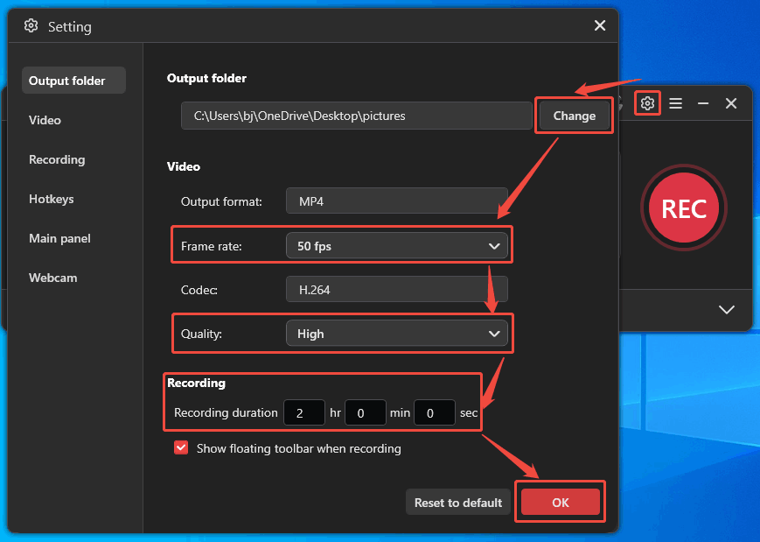Select the Hotkeys settings section
The width and height of the screenshot is (760, 542).
[51, 199]
